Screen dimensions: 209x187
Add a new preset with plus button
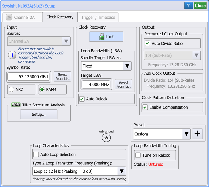pos(197,134)
